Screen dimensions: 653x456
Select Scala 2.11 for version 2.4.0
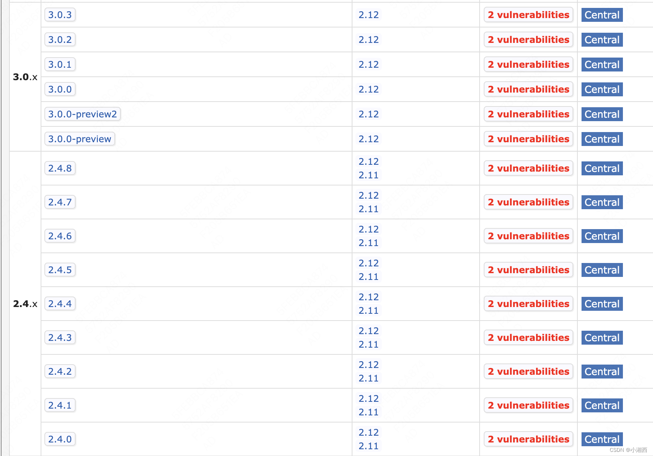369,446
